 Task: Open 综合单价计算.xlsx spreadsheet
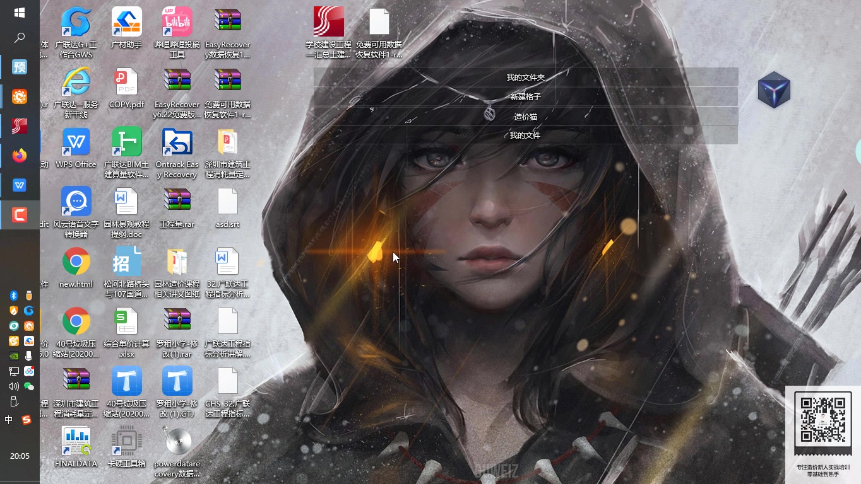[x=126, y=332]
